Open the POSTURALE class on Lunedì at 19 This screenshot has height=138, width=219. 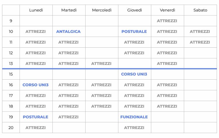click(x=36, y=117)
